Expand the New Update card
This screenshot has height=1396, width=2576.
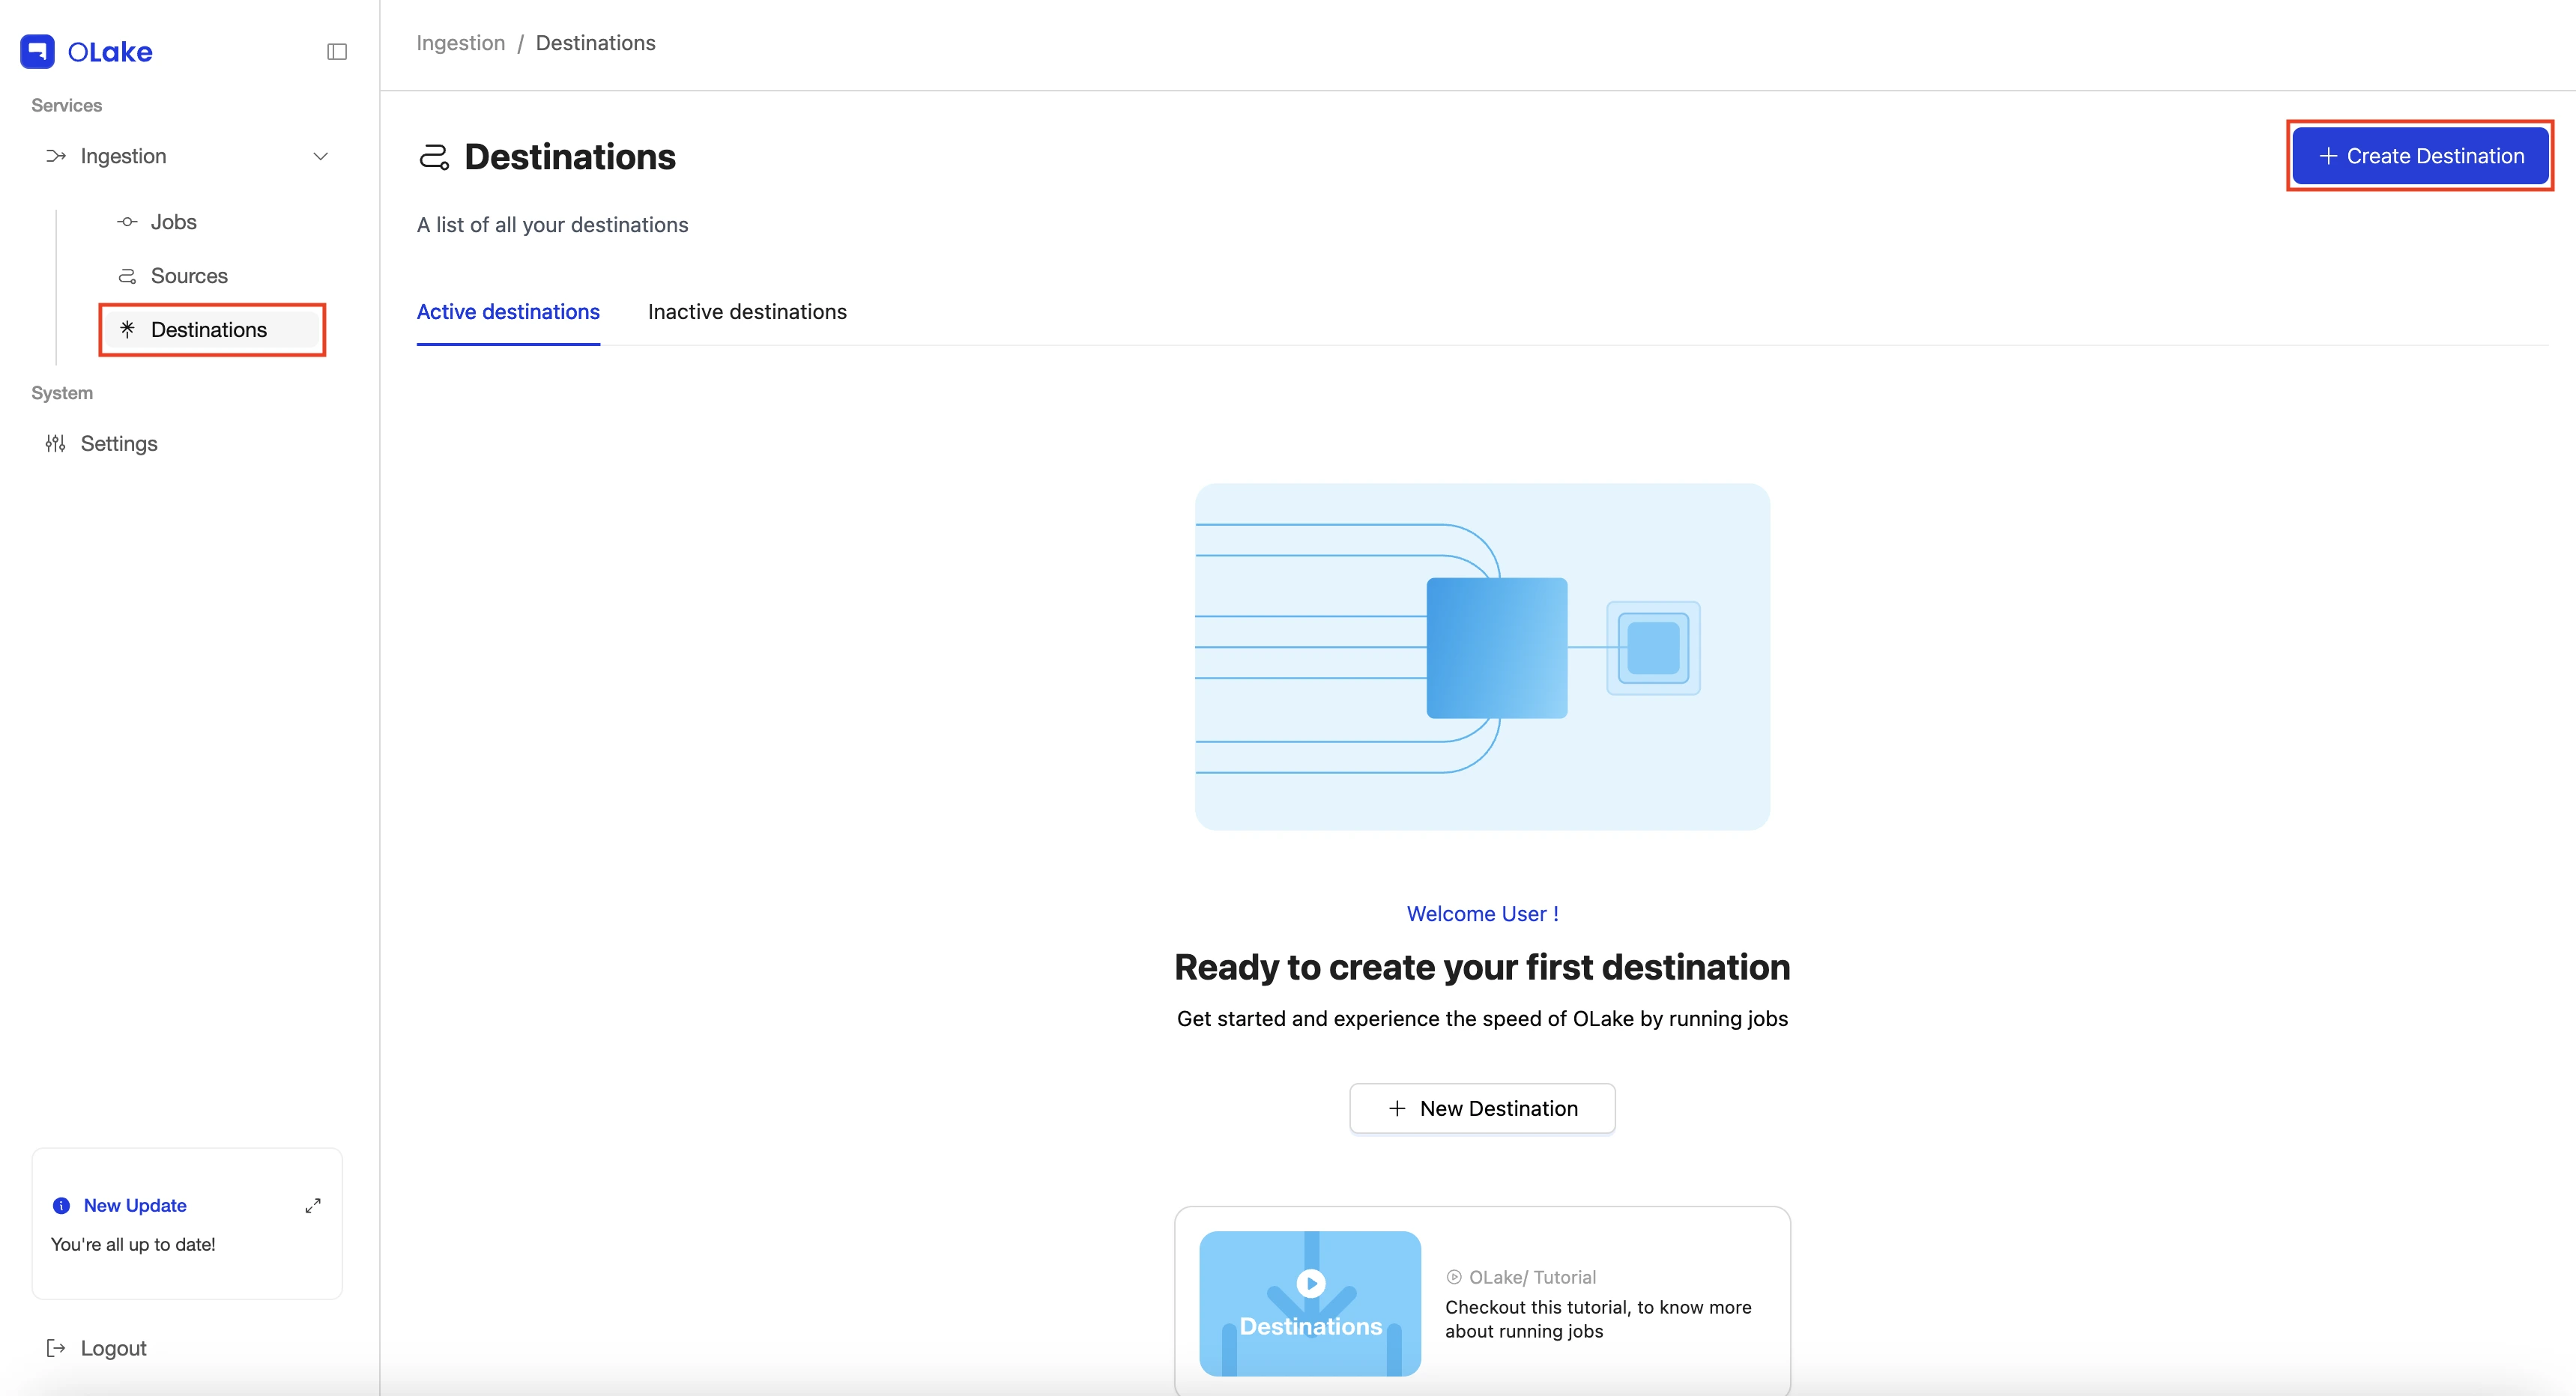pos(313,1206)
